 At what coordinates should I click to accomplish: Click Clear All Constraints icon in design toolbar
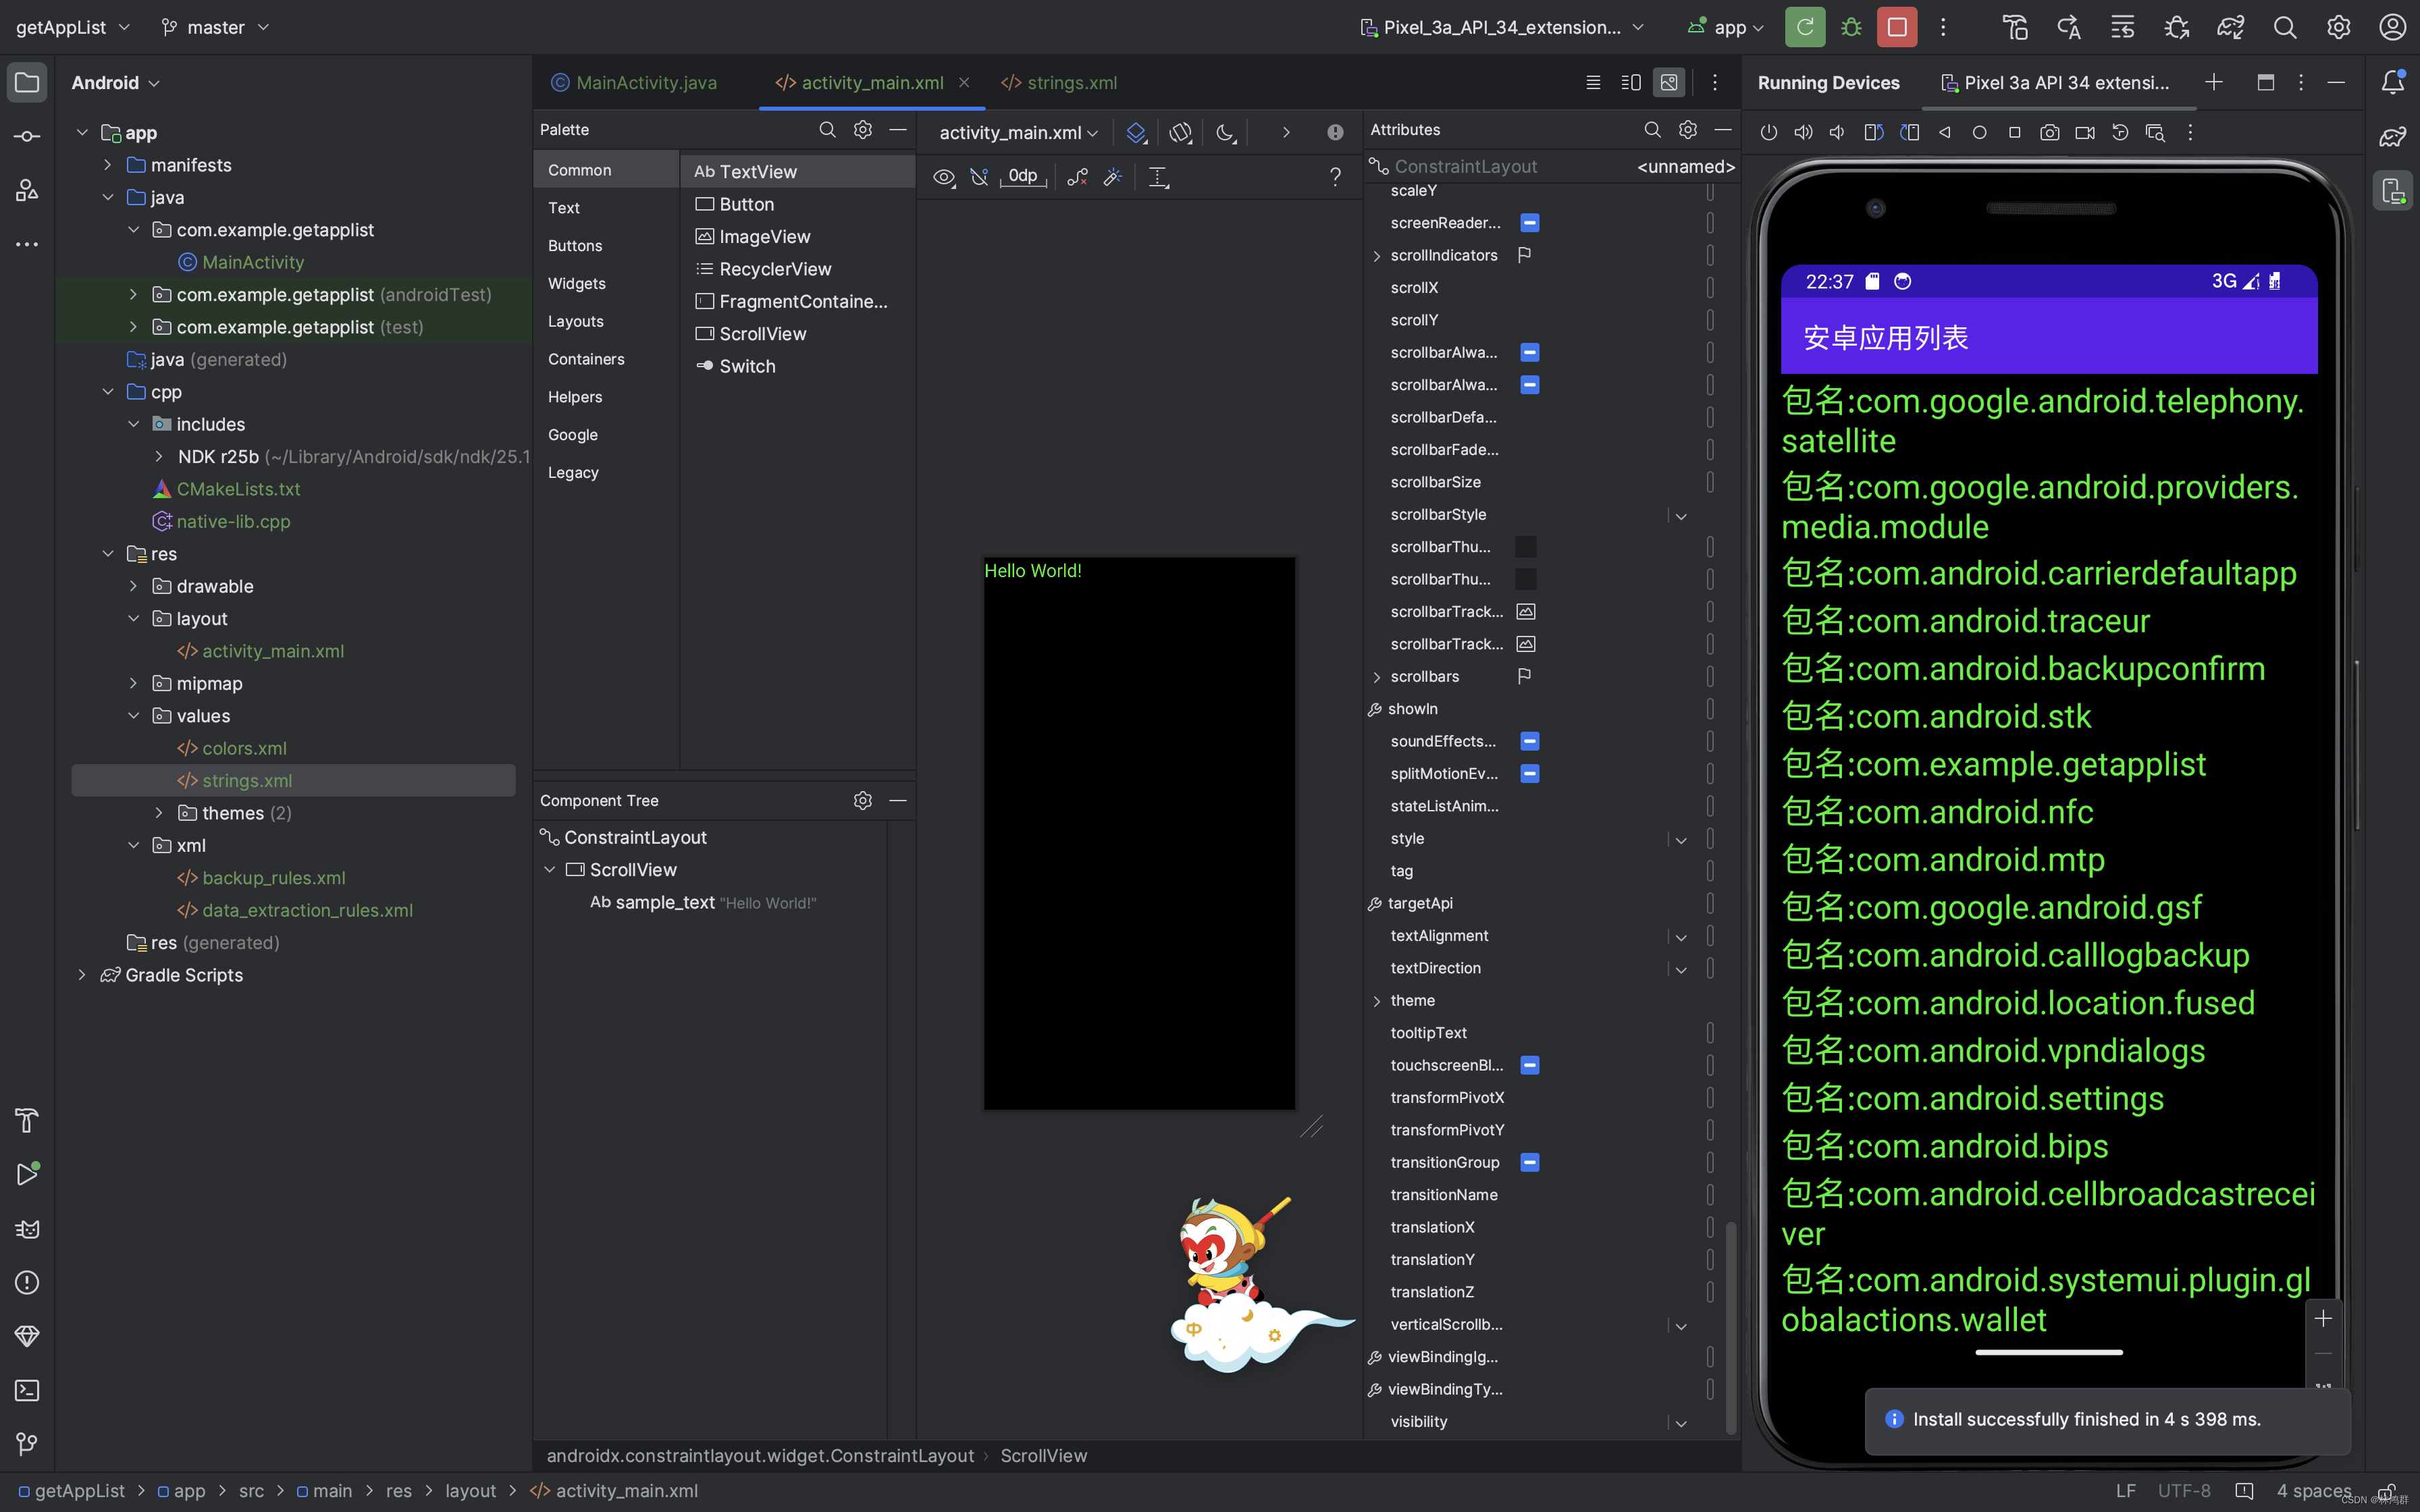pos(1077,177)
